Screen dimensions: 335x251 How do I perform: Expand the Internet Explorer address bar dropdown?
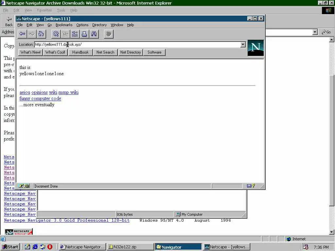[315, 32]
